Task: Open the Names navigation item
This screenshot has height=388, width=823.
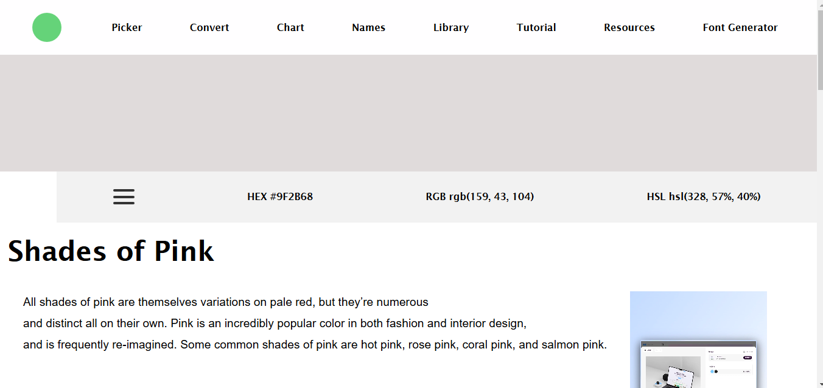Action: (x=368, y=27)
